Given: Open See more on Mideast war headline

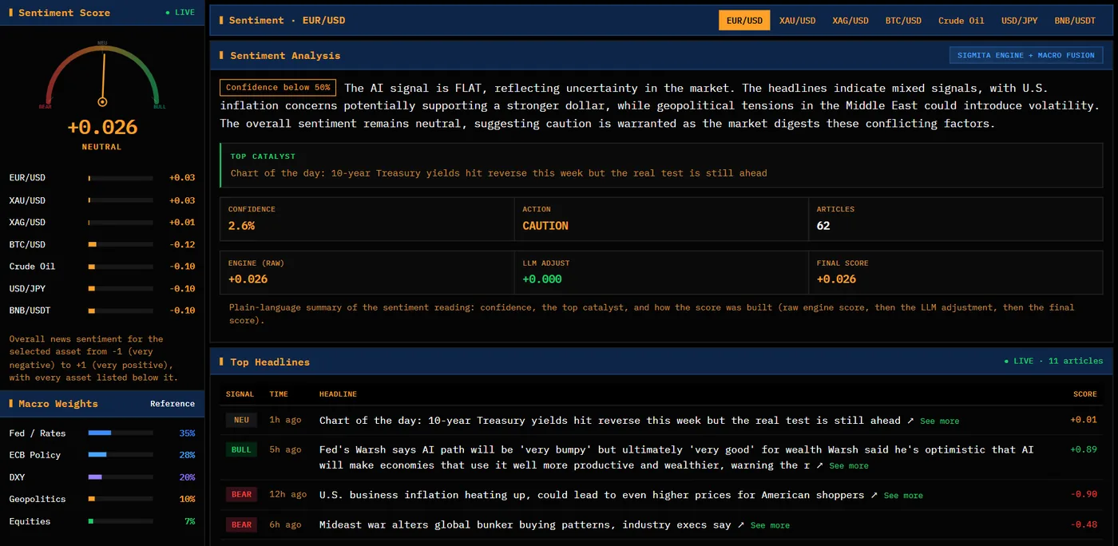Looking at the screenshot, I should click(770, 525).
